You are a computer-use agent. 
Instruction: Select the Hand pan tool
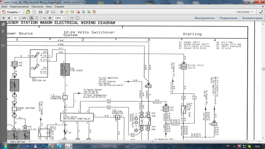tap(36, 18)
